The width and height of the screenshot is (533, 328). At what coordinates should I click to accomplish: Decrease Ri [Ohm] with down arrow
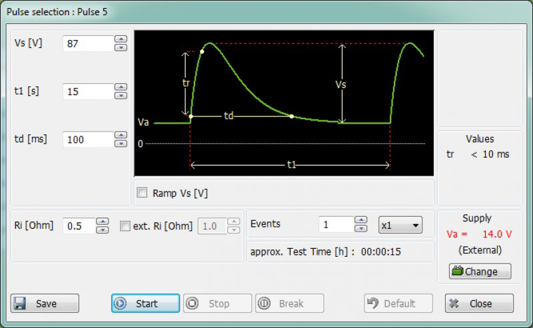pos(103,230)
